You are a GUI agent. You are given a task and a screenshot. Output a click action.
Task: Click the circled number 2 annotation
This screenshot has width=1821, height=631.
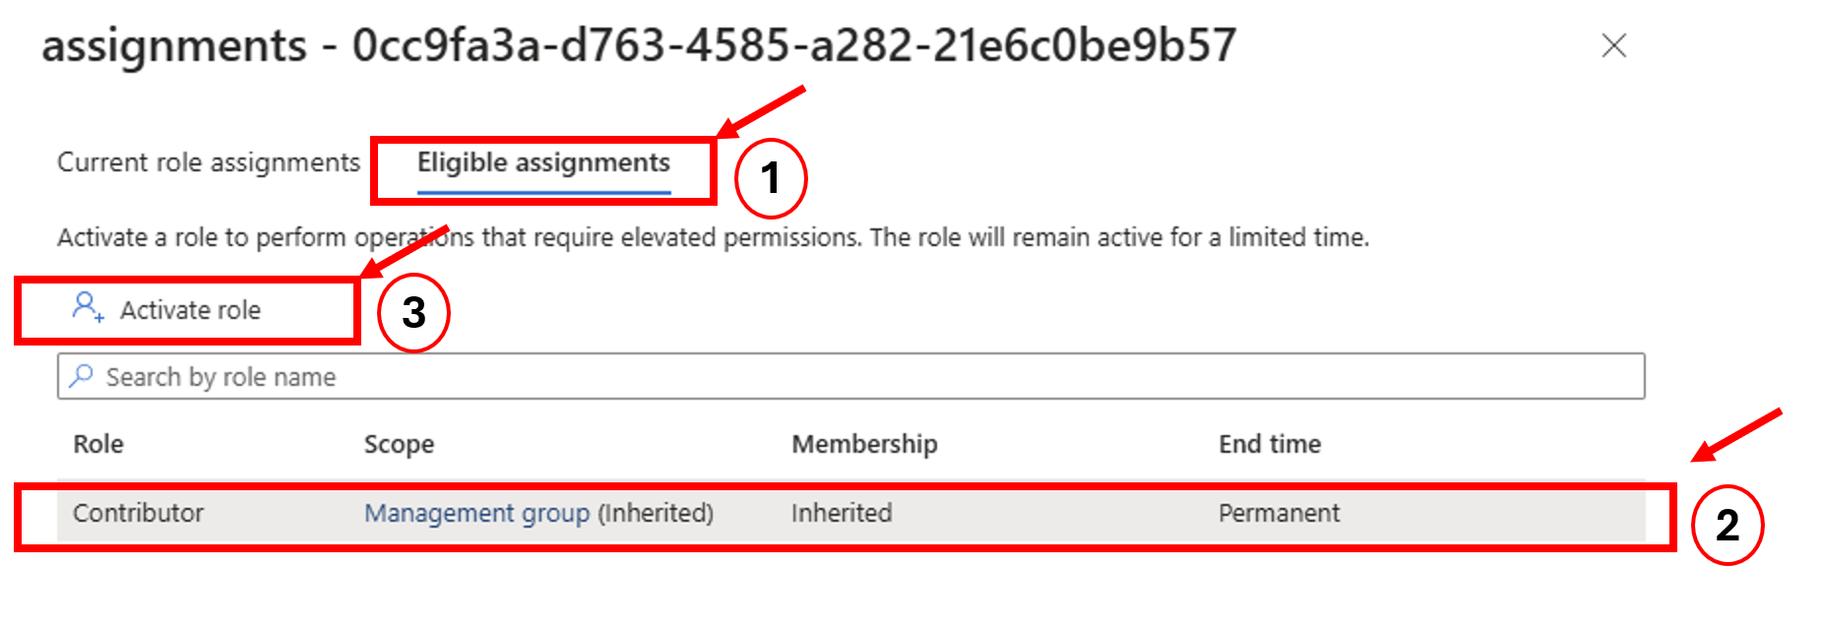pos(1727,525)
